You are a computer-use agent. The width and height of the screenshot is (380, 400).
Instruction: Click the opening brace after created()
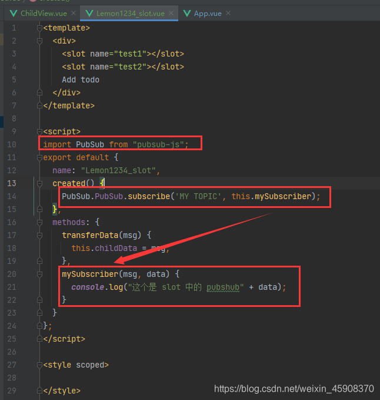tap(102, 183)
